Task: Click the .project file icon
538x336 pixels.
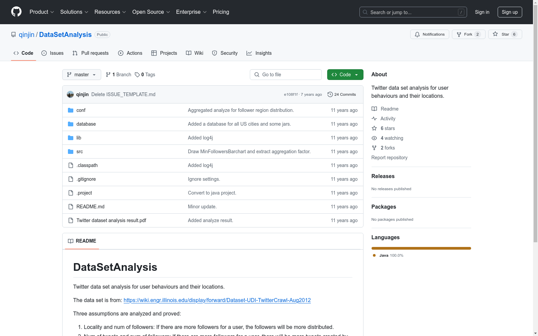Action: pos(71,193)
